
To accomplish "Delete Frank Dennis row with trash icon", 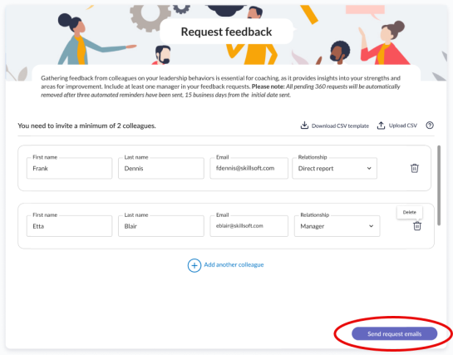I will [x=415, y=168].
